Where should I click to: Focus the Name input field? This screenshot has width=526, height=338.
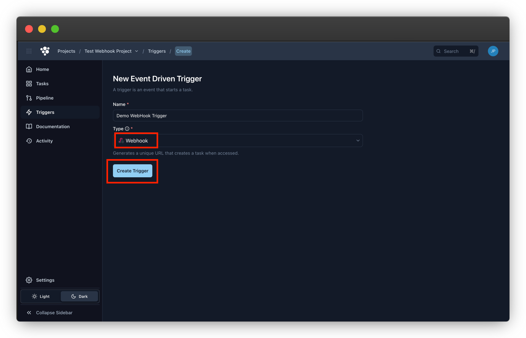238,115
